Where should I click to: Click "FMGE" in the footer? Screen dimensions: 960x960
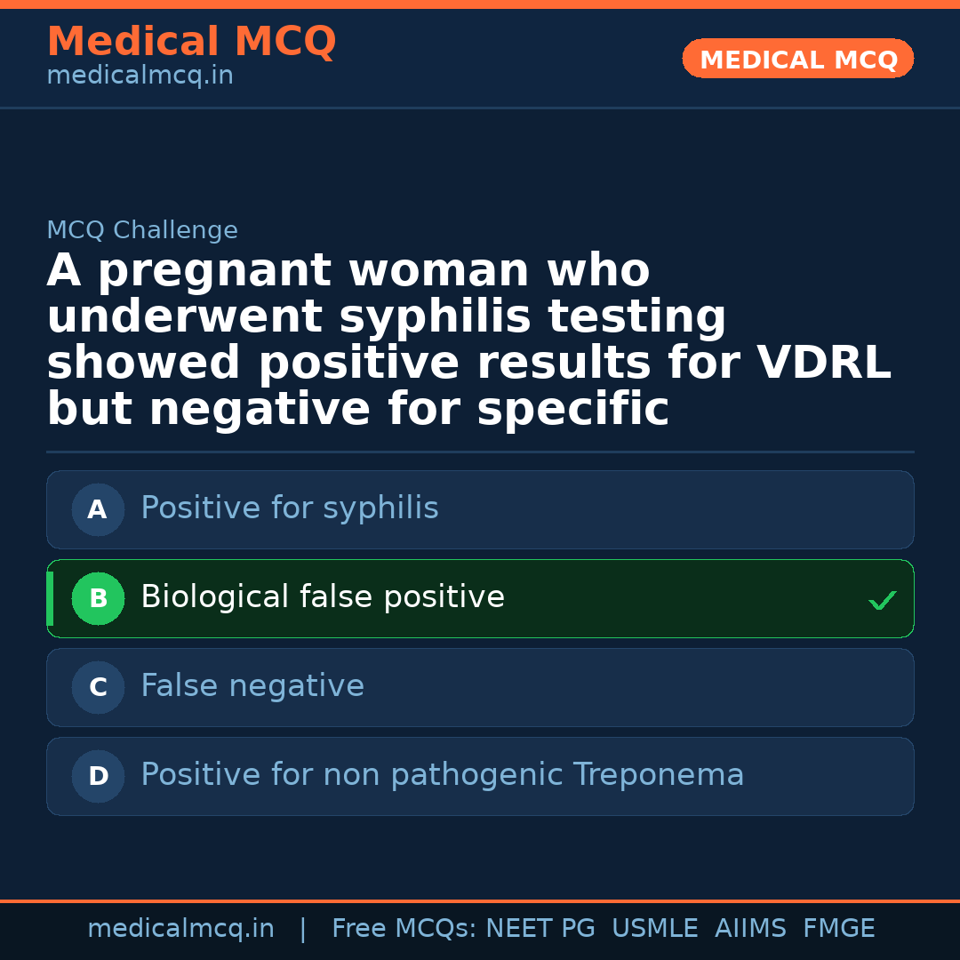click(838, 929)
